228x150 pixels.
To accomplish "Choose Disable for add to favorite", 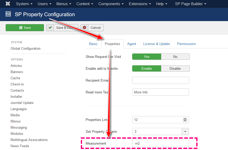I will click(175, 68).
